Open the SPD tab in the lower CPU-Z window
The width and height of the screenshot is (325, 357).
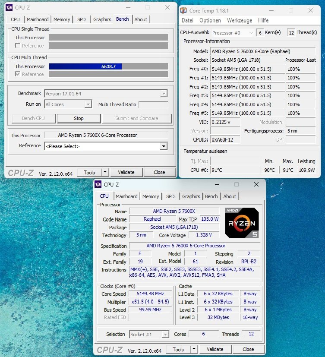click(170, 196)
